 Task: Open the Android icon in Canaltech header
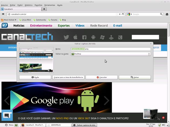[x=93, y=37]
